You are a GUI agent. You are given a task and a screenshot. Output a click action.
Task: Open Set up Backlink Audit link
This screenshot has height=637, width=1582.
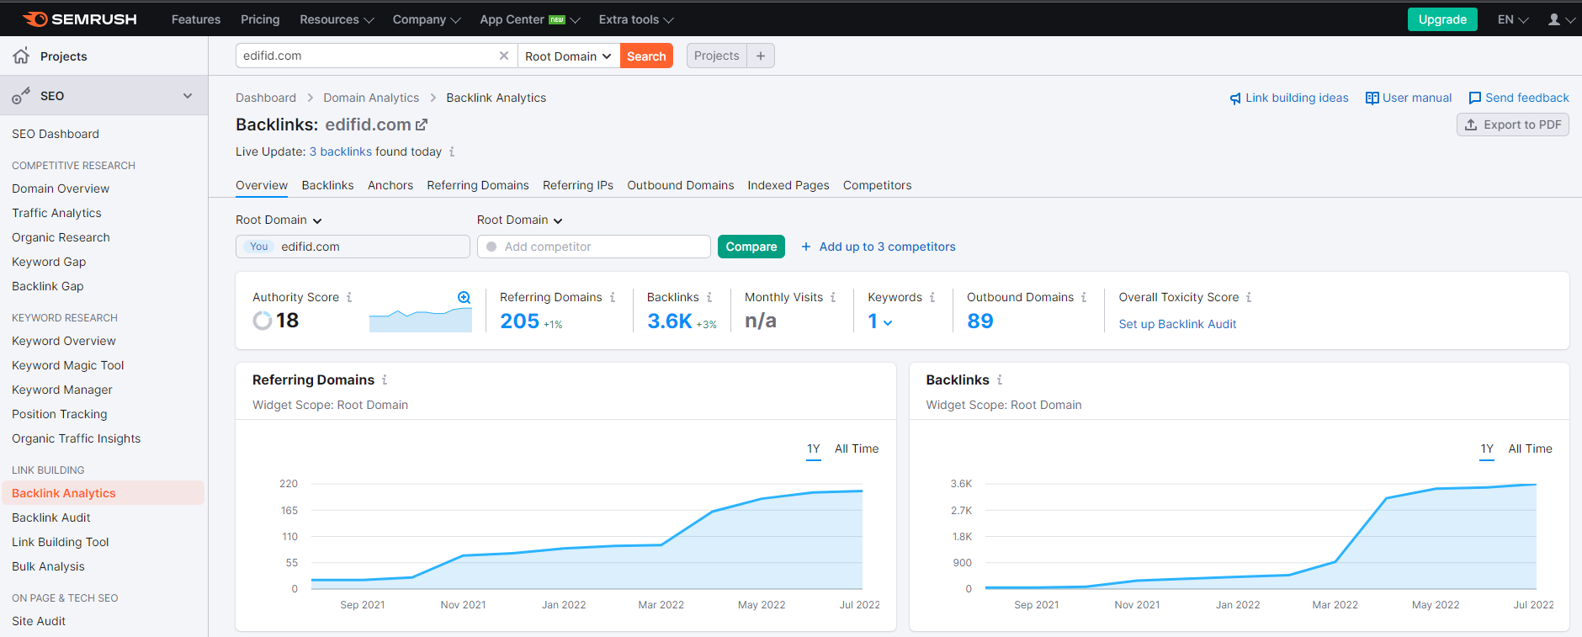click(1176, 324)
